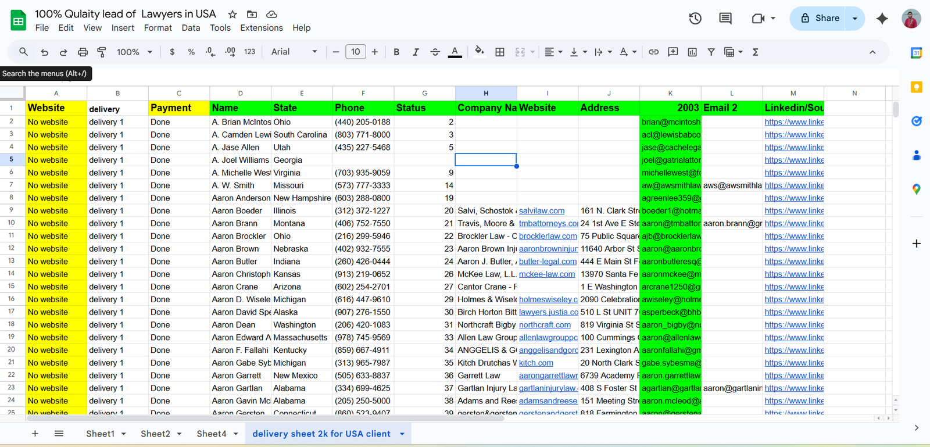Viewport: 930px width, 447px height.
Task: Open version history clock icon
Action: (695, 19)
